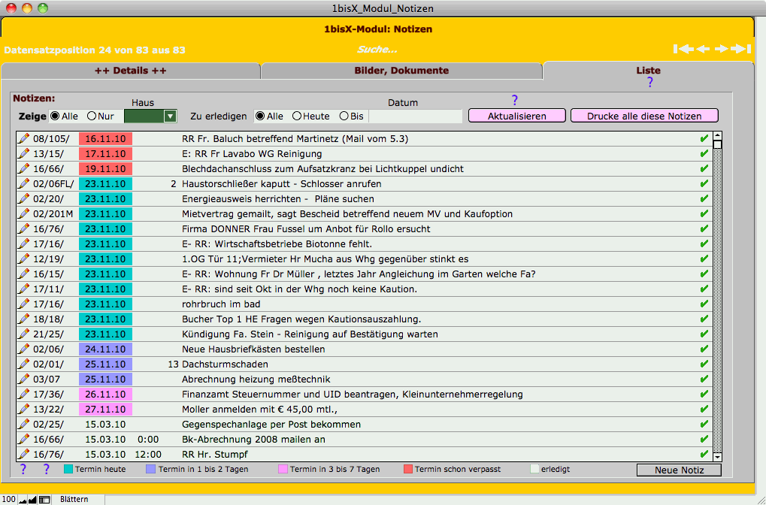Click red date cell '19.11.10'

105,169
